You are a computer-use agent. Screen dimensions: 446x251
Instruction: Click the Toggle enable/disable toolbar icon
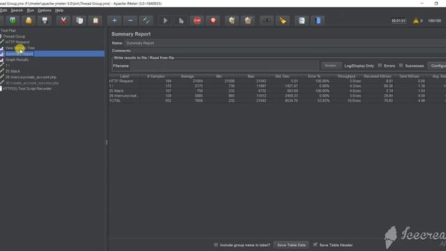tap(146, 20)
